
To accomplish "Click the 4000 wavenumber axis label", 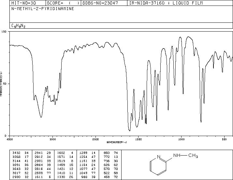I will pyautogui.click(x=10, y=139).
